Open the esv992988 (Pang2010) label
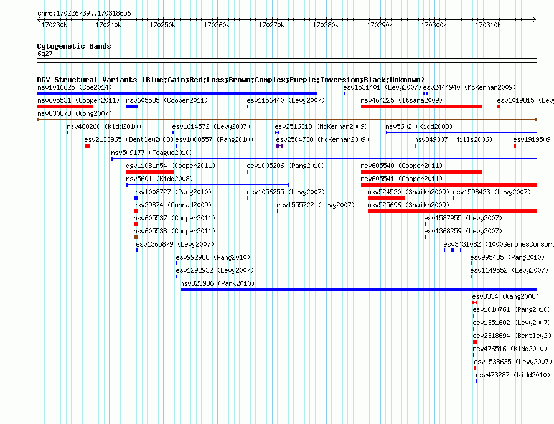 (213, 257)
